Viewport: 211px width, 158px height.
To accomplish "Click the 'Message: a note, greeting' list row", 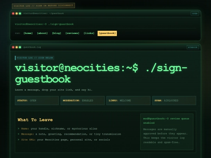I will (69, 134).
